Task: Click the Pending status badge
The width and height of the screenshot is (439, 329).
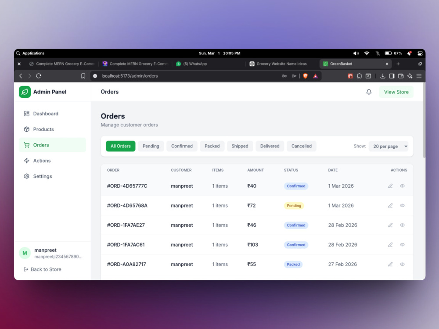Action: [x=294, y=206]
